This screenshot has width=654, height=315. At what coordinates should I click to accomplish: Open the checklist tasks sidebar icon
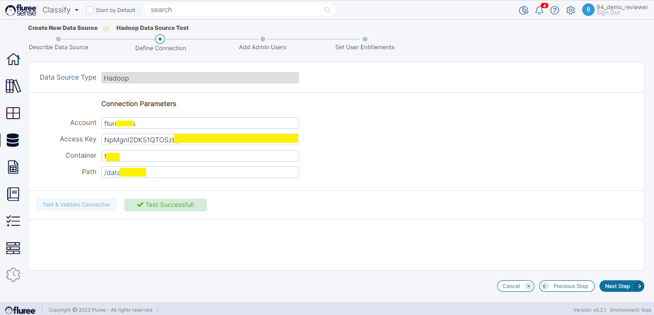(13, 221)
